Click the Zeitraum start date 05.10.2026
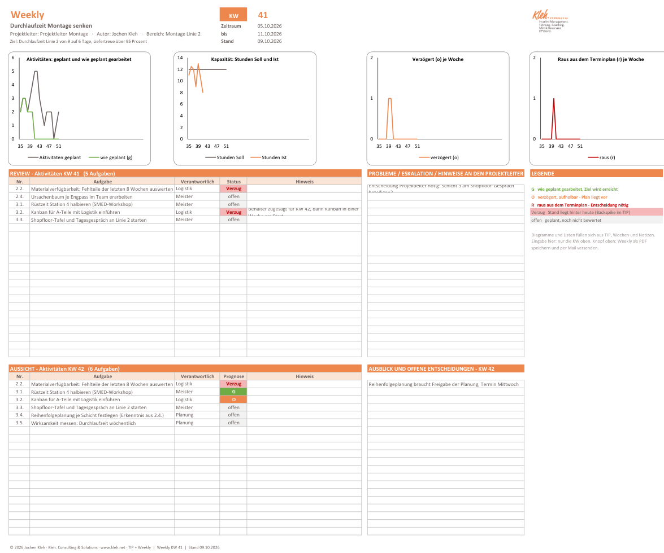 [x=270, y=26]
